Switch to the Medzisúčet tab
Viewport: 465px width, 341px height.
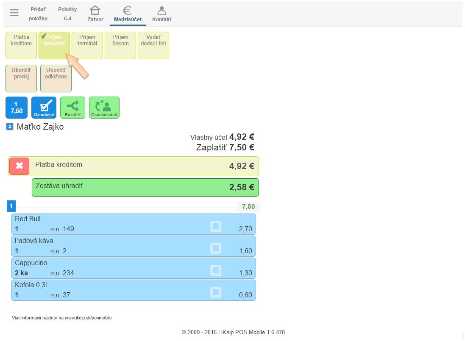pyautogui.click(x=128, y=14)
